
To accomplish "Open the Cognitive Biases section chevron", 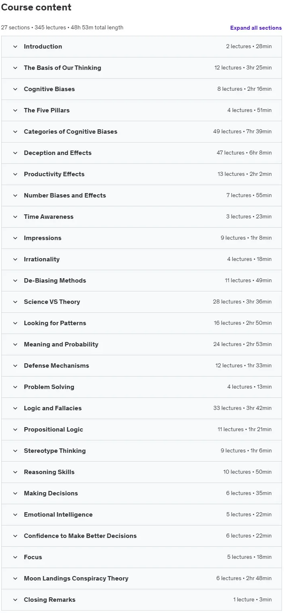I will pyautogui.click(x=15, y=89).
